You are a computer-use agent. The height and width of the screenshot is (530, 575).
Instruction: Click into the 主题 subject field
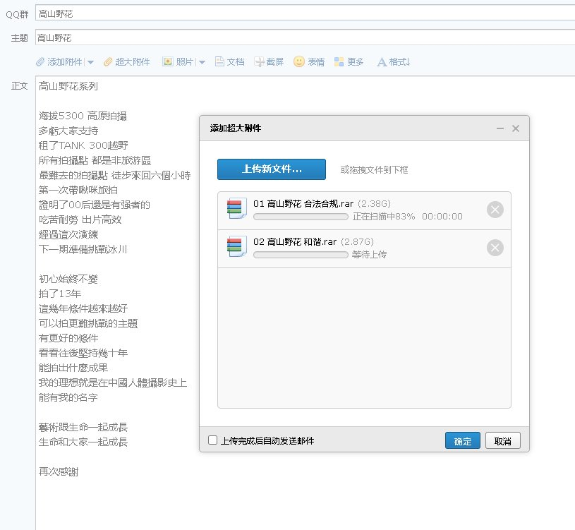click(303, 38)
